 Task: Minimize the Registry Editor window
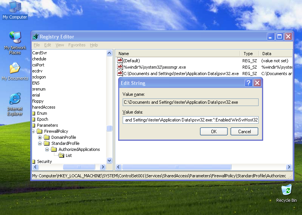click(270, 36)
